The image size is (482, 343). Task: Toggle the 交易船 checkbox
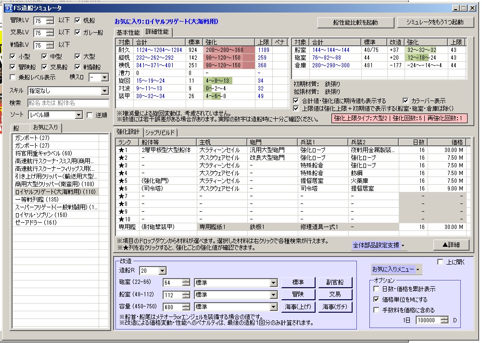pos(44,67)
